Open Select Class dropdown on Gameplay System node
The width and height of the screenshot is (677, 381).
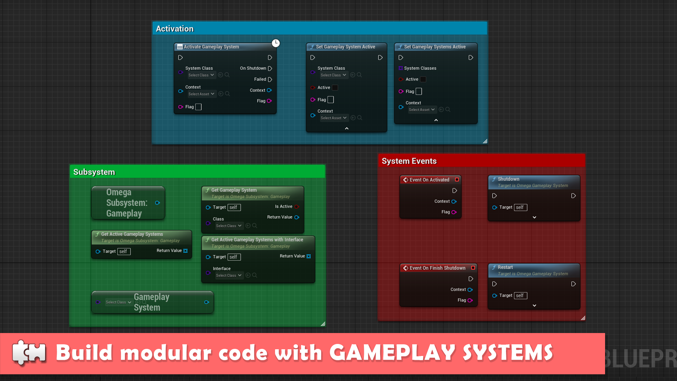[119, 302]
